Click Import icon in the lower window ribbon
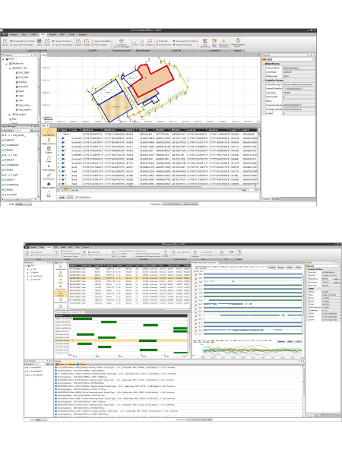Screen dimensions: 342x456 coord(27,253)
